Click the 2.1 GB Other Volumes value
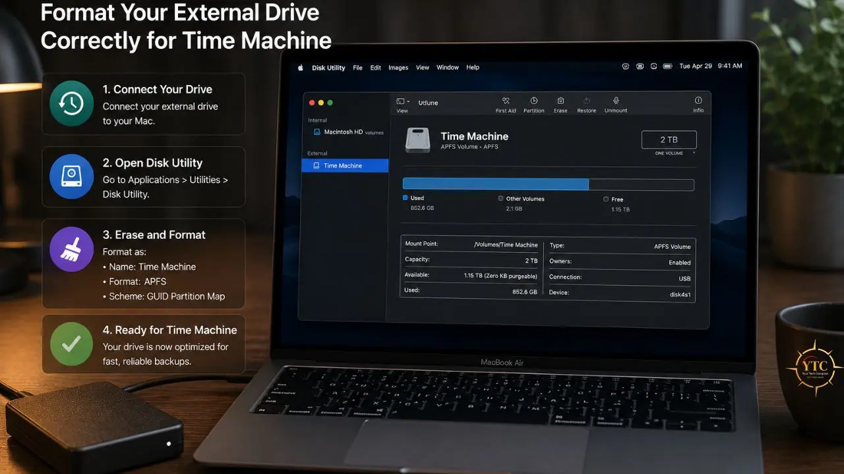Screen dimensions: 844x474 (x=514, y=209)
